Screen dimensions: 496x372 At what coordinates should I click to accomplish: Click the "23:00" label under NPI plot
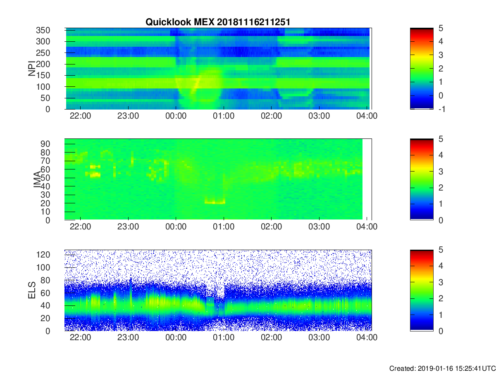(x=128, y=116)
